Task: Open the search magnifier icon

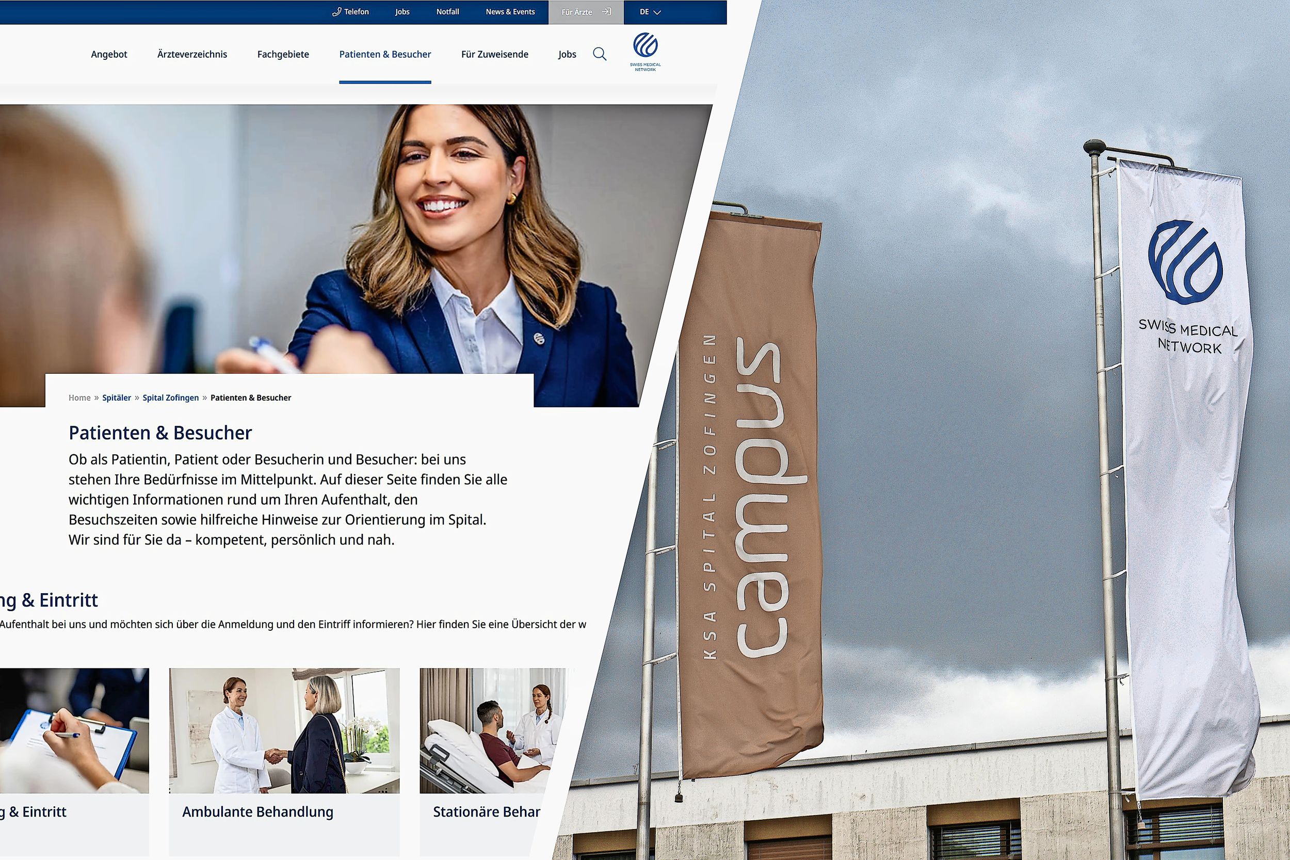Action: (600, 54)
